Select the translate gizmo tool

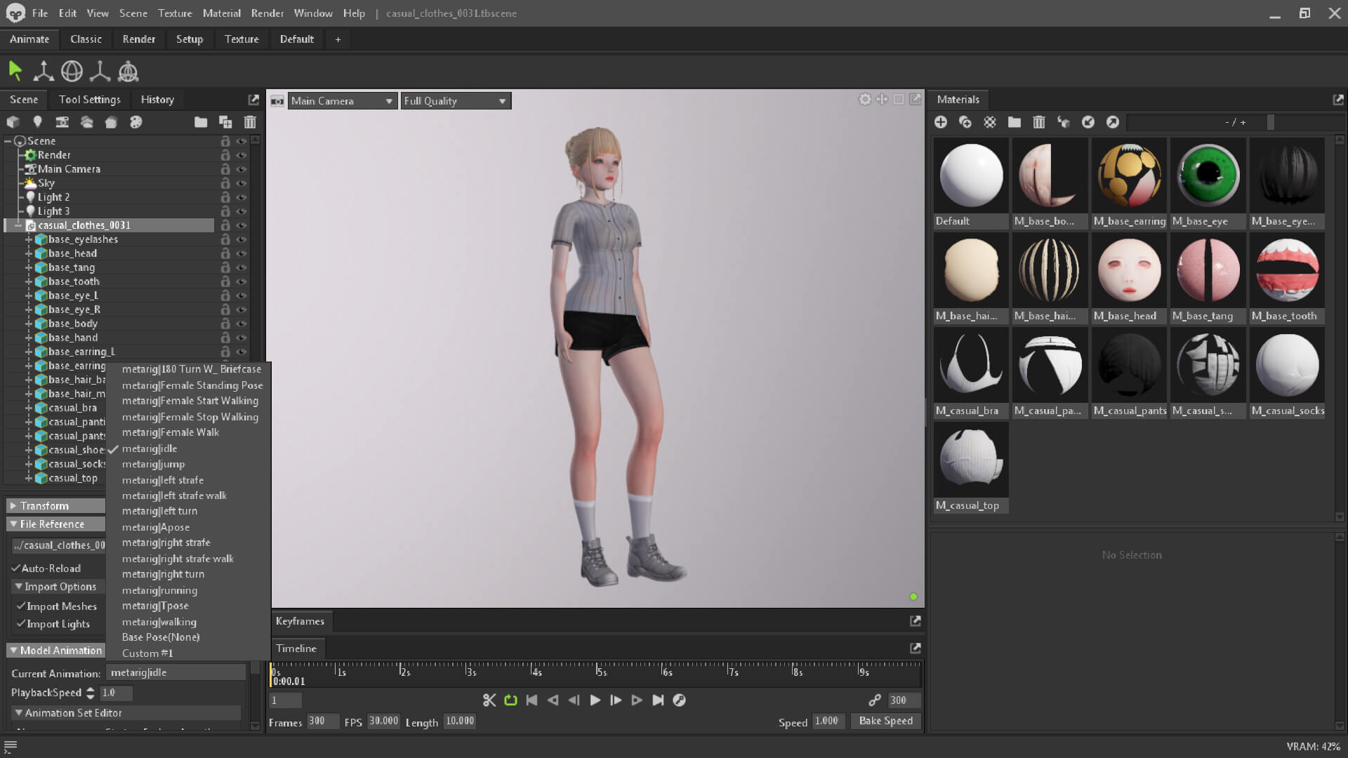point(44,70)
